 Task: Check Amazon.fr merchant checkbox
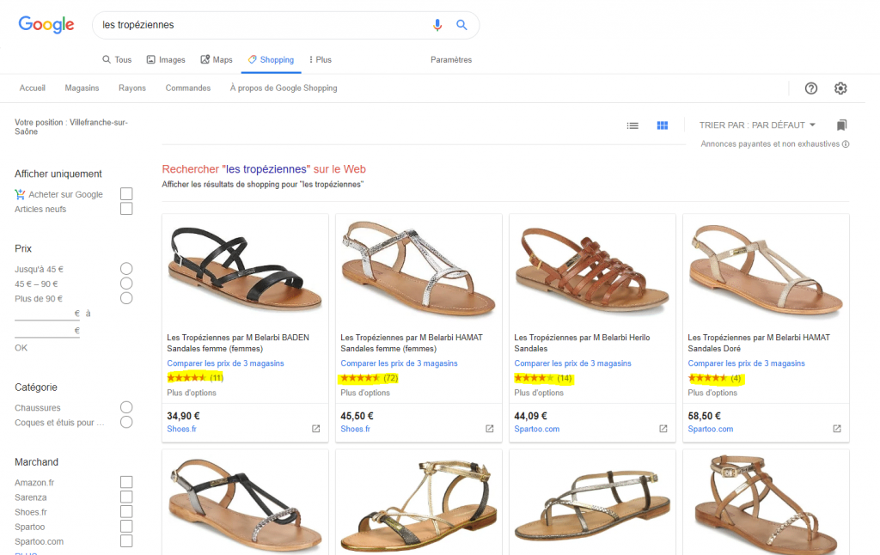[x=126, y=482]
